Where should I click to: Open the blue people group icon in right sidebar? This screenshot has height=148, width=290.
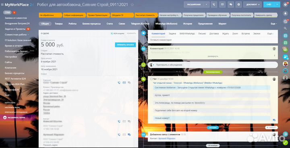coord(286,57)
